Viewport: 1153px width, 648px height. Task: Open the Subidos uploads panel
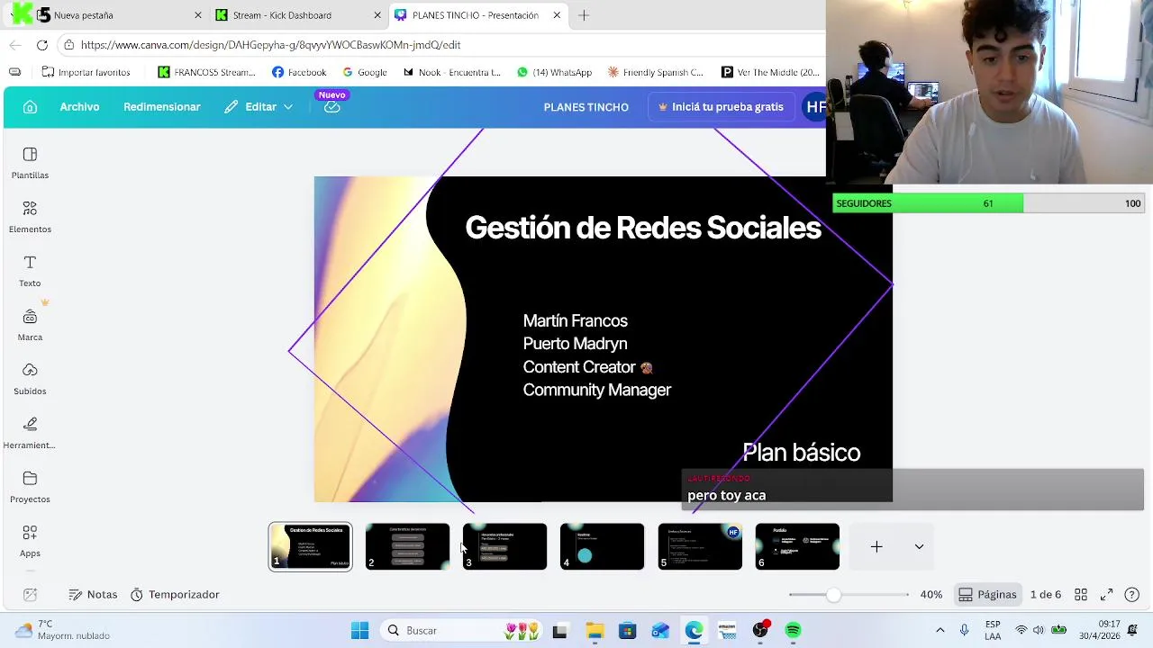(x=30, y=379)
